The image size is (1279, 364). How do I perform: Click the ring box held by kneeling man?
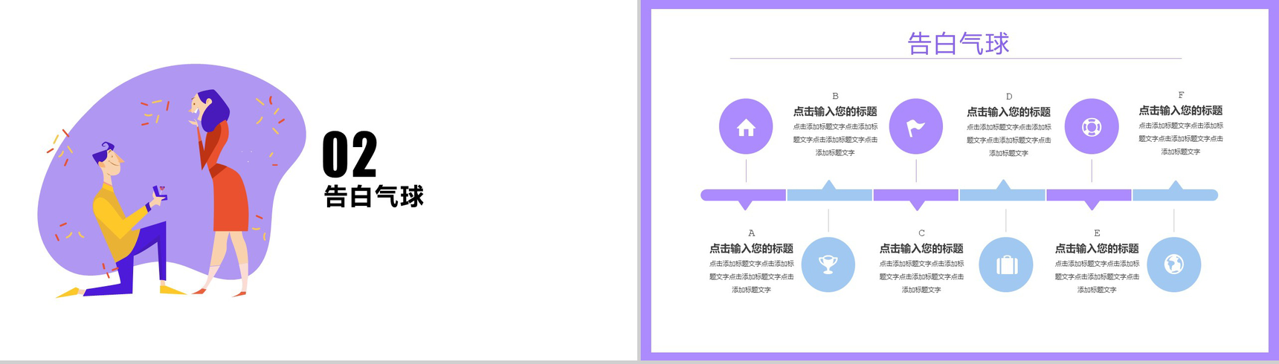point(160,194)
